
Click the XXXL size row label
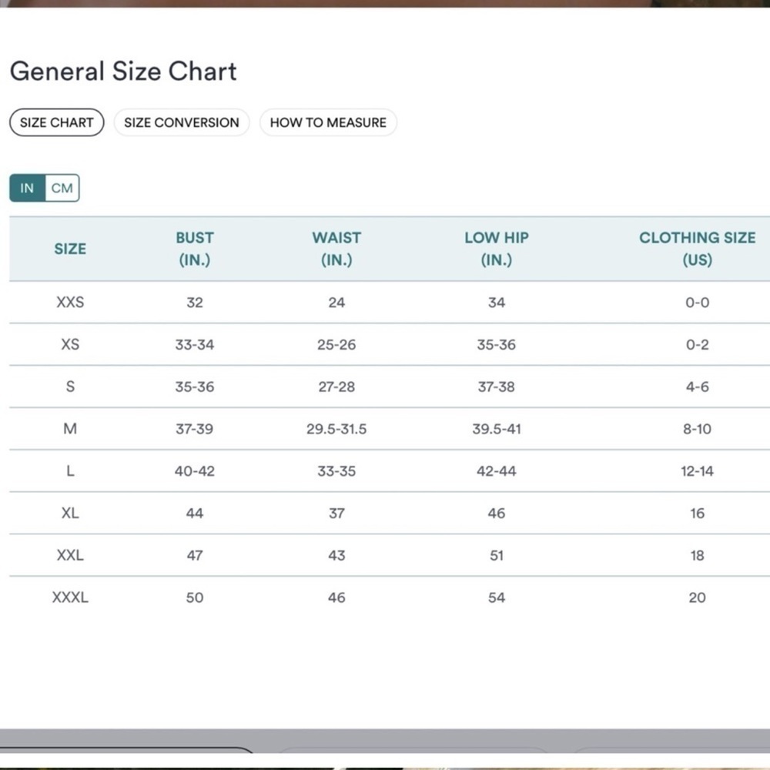click(70, 598)
